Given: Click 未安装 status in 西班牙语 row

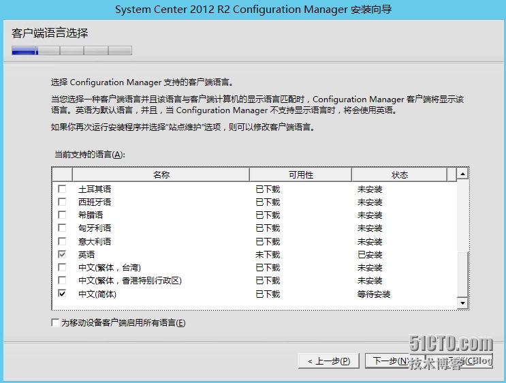Looking at the screenshot, I should click(x=370, y=202).
